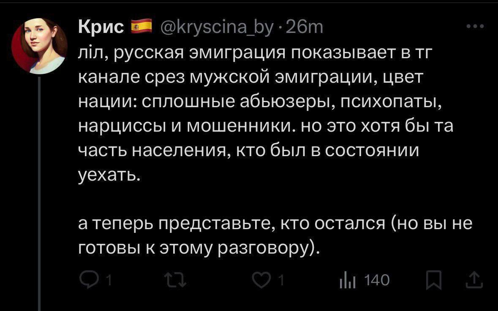498x311 pixels.
Task: Tap the share upload arrow icon
Action: point(475,280)
